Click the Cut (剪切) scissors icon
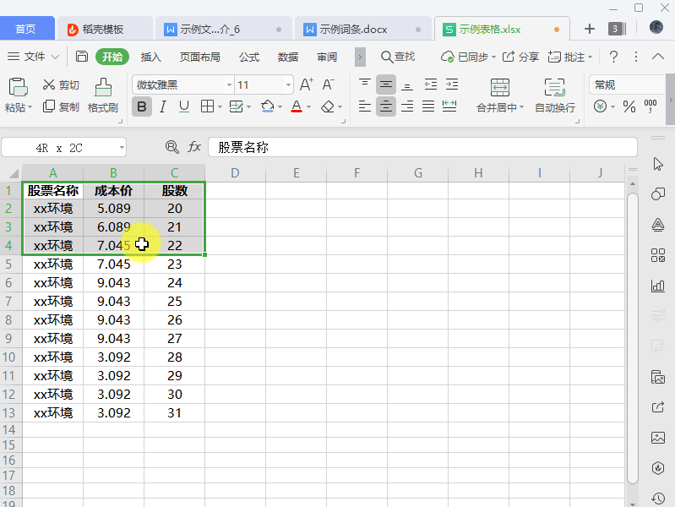The image size is (675, 507). [49, 84]
